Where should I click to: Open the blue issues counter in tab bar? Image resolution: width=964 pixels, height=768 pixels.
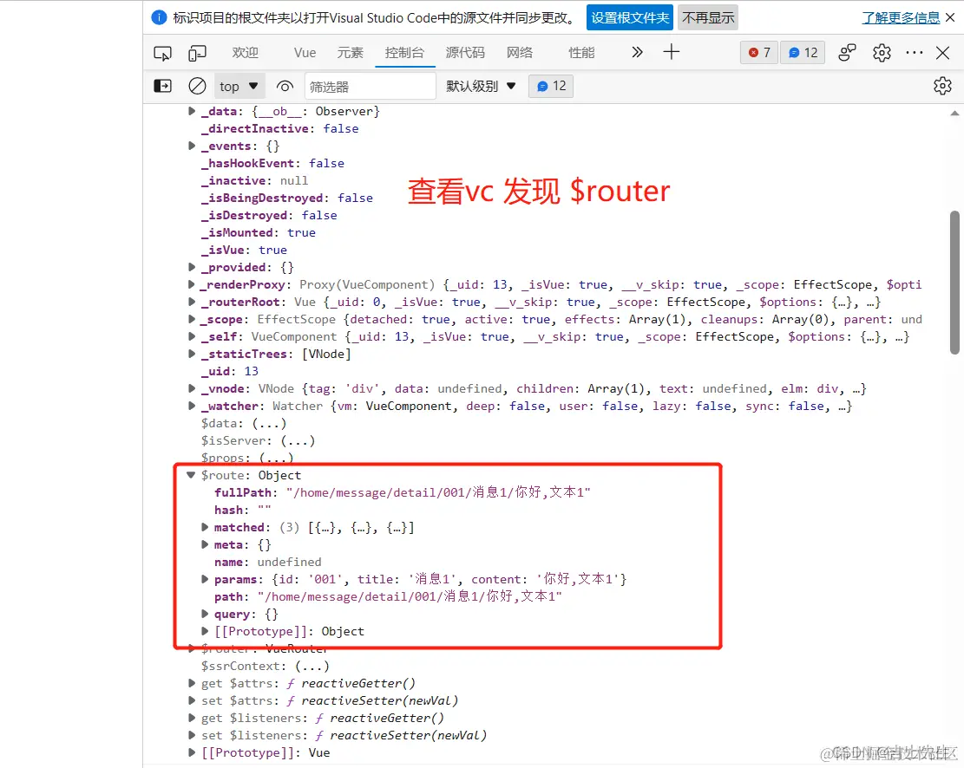click(x=803, y=53)
